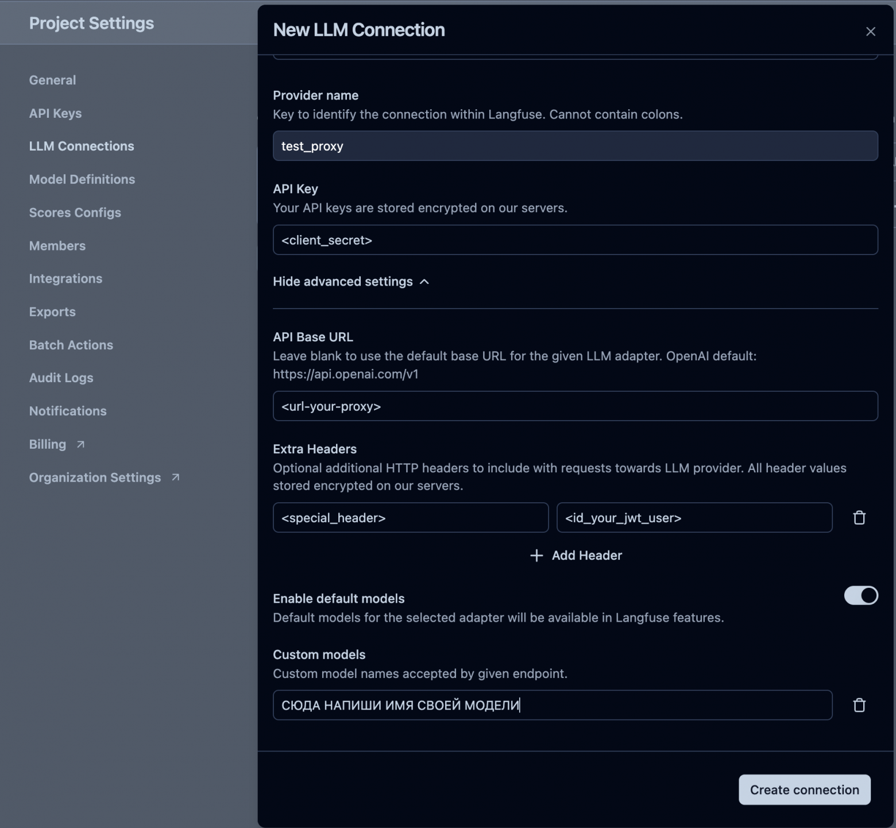Select the Exports section

[52, 311]
